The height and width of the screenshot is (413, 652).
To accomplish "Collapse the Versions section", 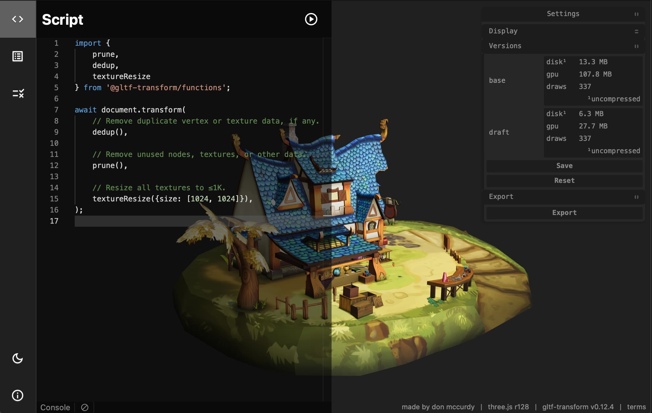I will tap(563, 46).
